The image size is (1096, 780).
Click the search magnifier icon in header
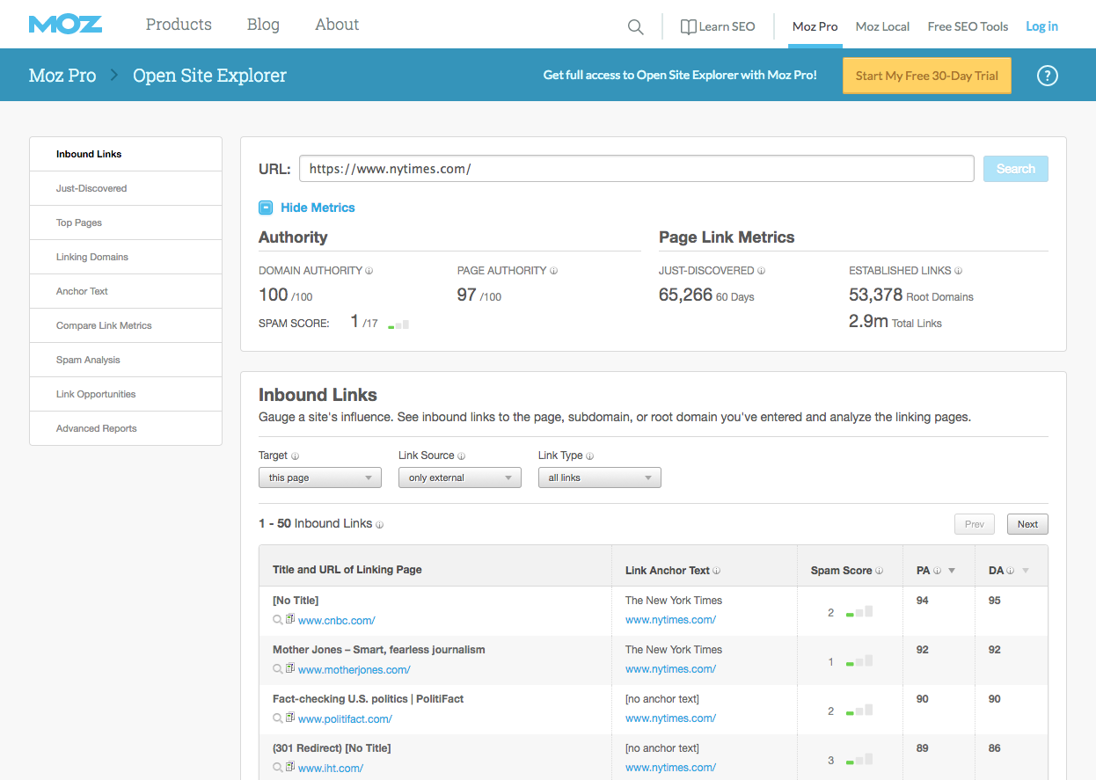click(635, 26)
